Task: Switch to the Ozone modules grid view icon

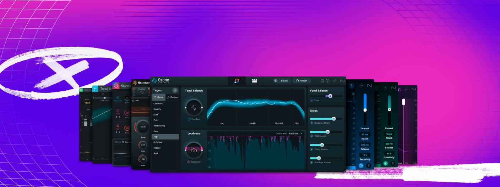Action: (x=254, y=81)
